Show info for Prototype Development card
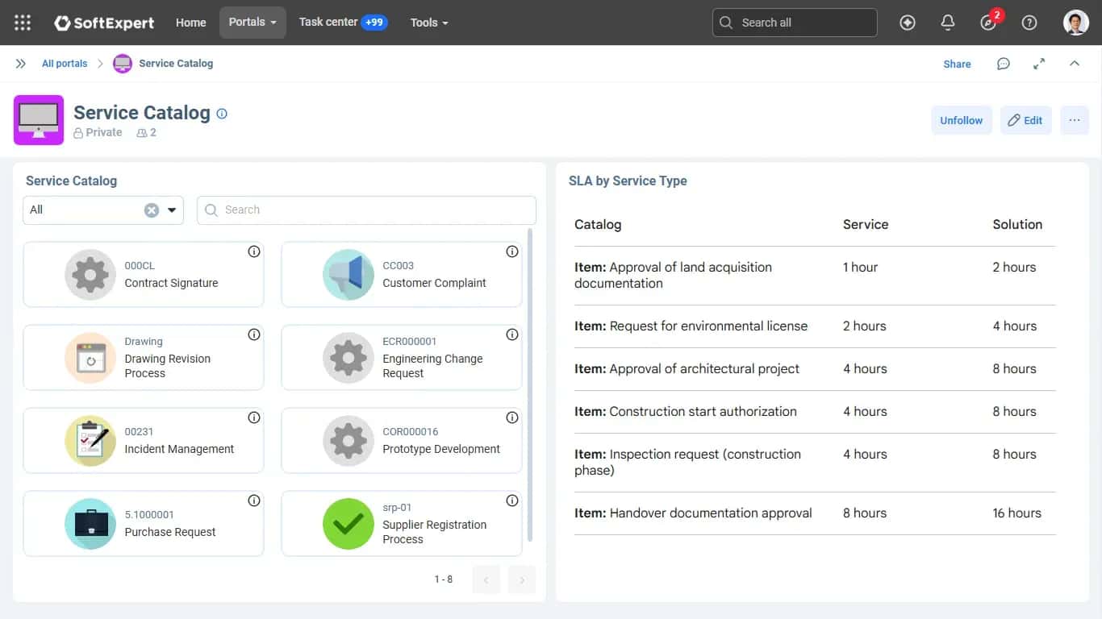This screenshot has width=1102, height=619. tap(512, 418)
